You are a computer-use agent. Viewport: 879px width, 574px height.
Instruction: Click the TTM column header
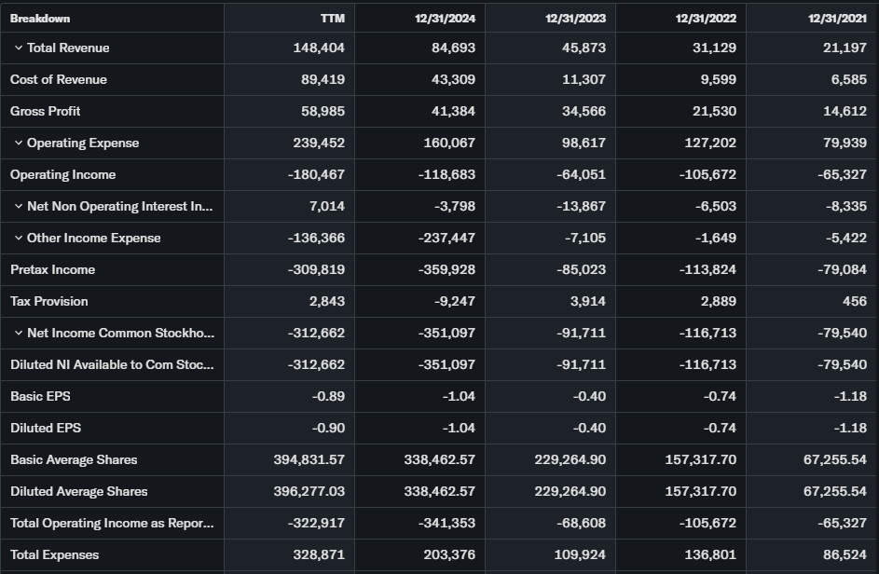click(332, 19)
